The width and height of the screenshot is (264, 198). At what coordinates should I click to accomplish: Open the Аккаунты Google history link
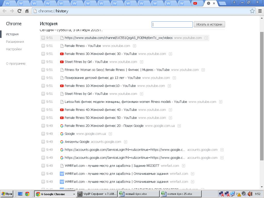click(x=77, y=142)
